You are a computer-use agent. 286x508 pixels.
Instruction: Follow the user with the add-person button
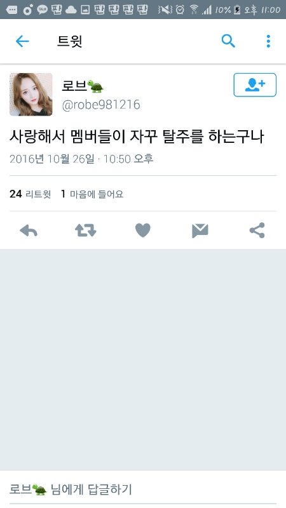coord(255,85)
